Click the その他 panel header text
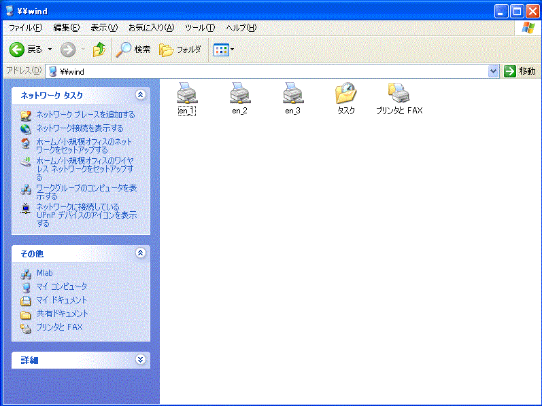The image size is (542, 406). tap(32, 254)
